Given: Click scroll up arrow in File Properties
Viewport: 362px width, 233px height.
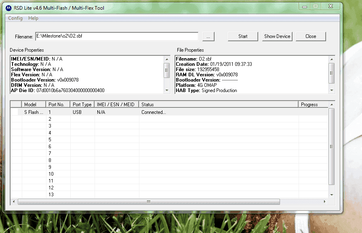Looking at the screenshot, I should point(332,59).
